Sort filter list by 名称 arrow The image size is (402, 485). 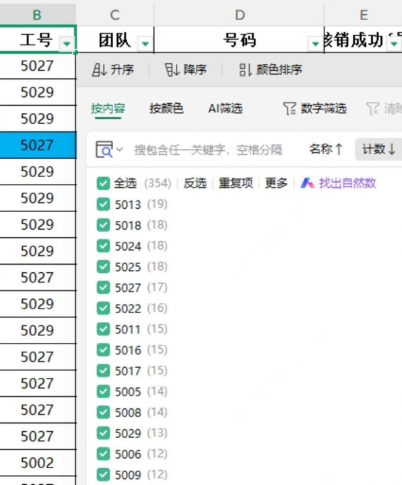click(x=326, y=150)
